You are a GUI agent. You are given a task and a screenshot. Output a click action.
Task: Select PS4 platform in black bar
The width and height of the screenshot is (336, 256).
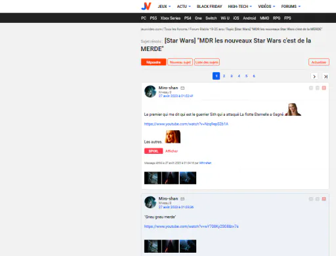tap(188, 18)
